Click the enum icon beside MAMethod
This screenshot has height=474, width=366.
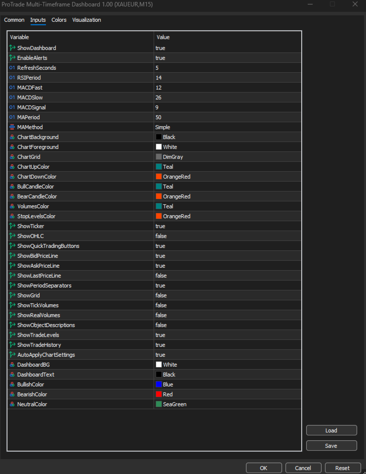[12, 127]
